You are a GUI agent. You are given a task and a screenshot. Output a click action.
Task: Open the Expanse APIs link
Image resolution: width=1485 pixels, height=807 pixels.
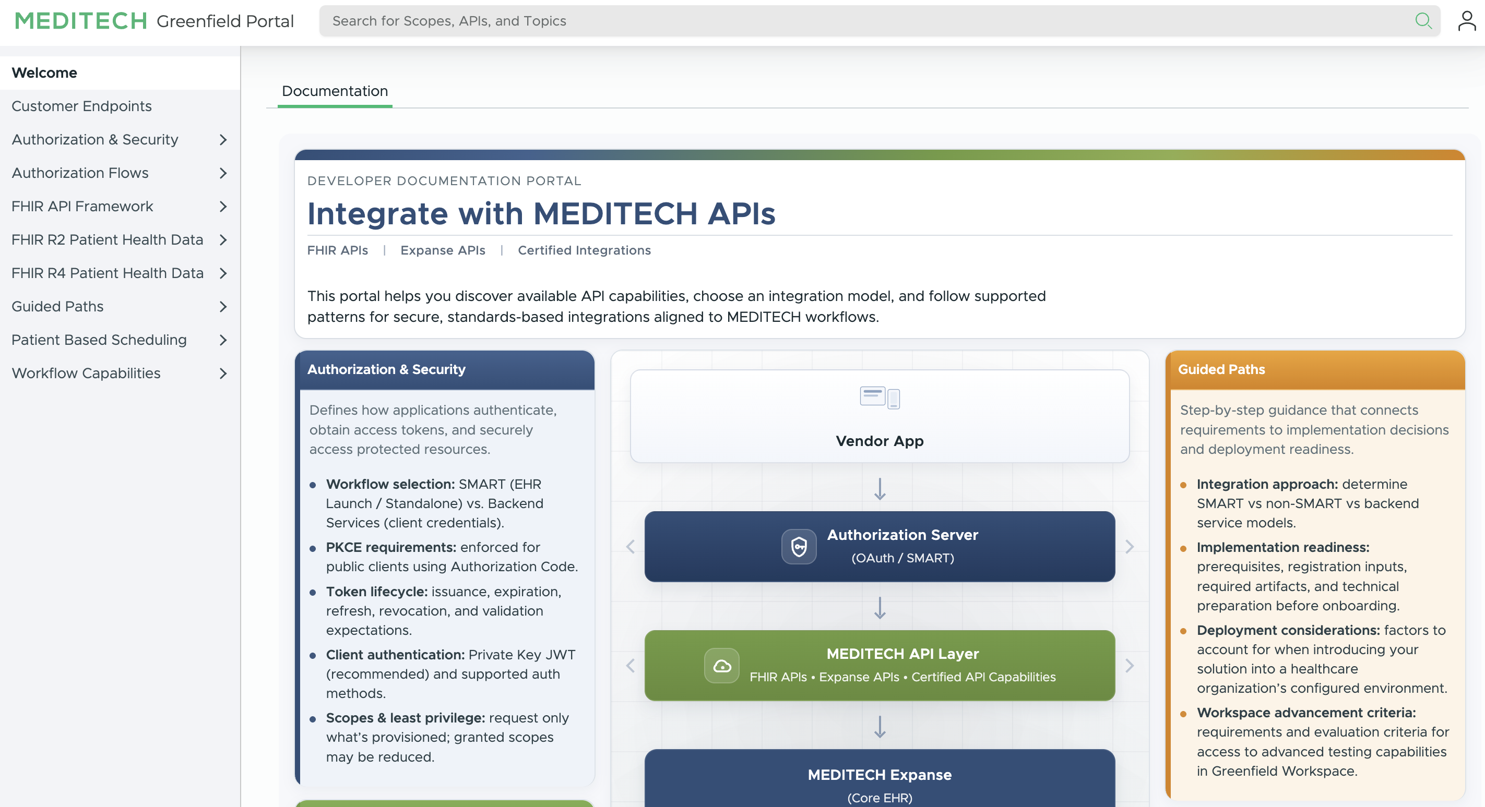pyautogui.click(x=442, y=250)
